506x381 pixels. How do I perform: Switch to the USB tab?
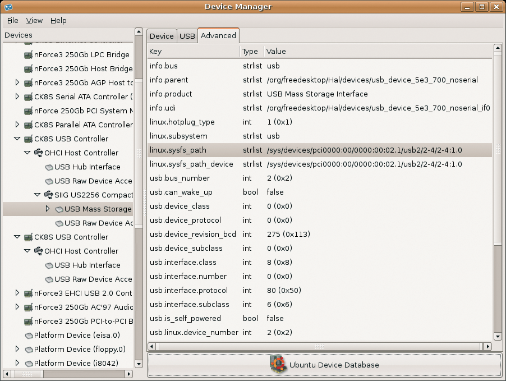187,36
